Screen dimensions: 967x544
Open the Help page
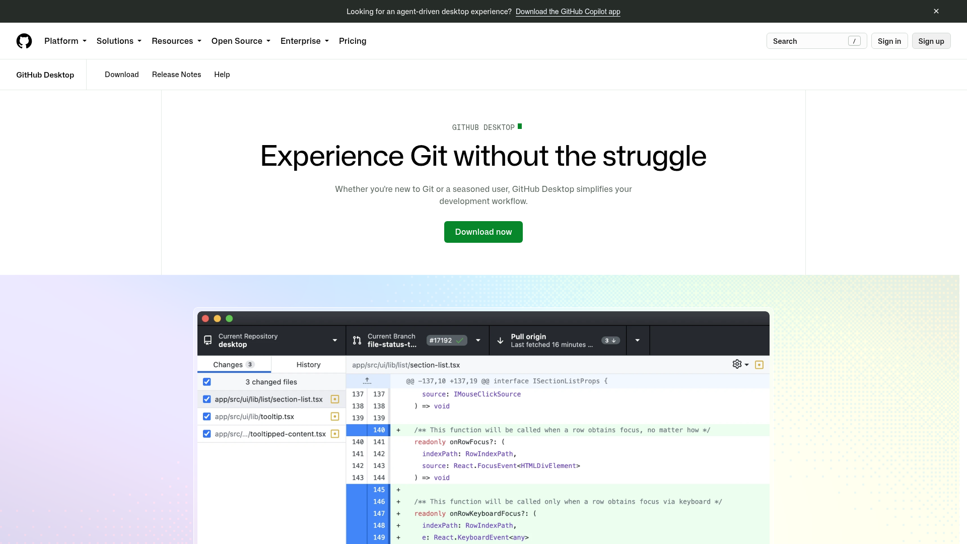coord(222,75)
